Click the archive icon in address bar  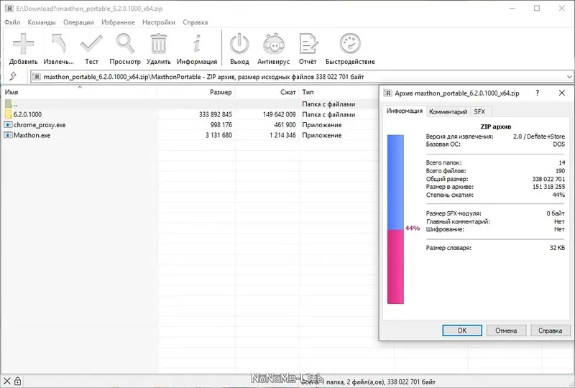[37, 77]
